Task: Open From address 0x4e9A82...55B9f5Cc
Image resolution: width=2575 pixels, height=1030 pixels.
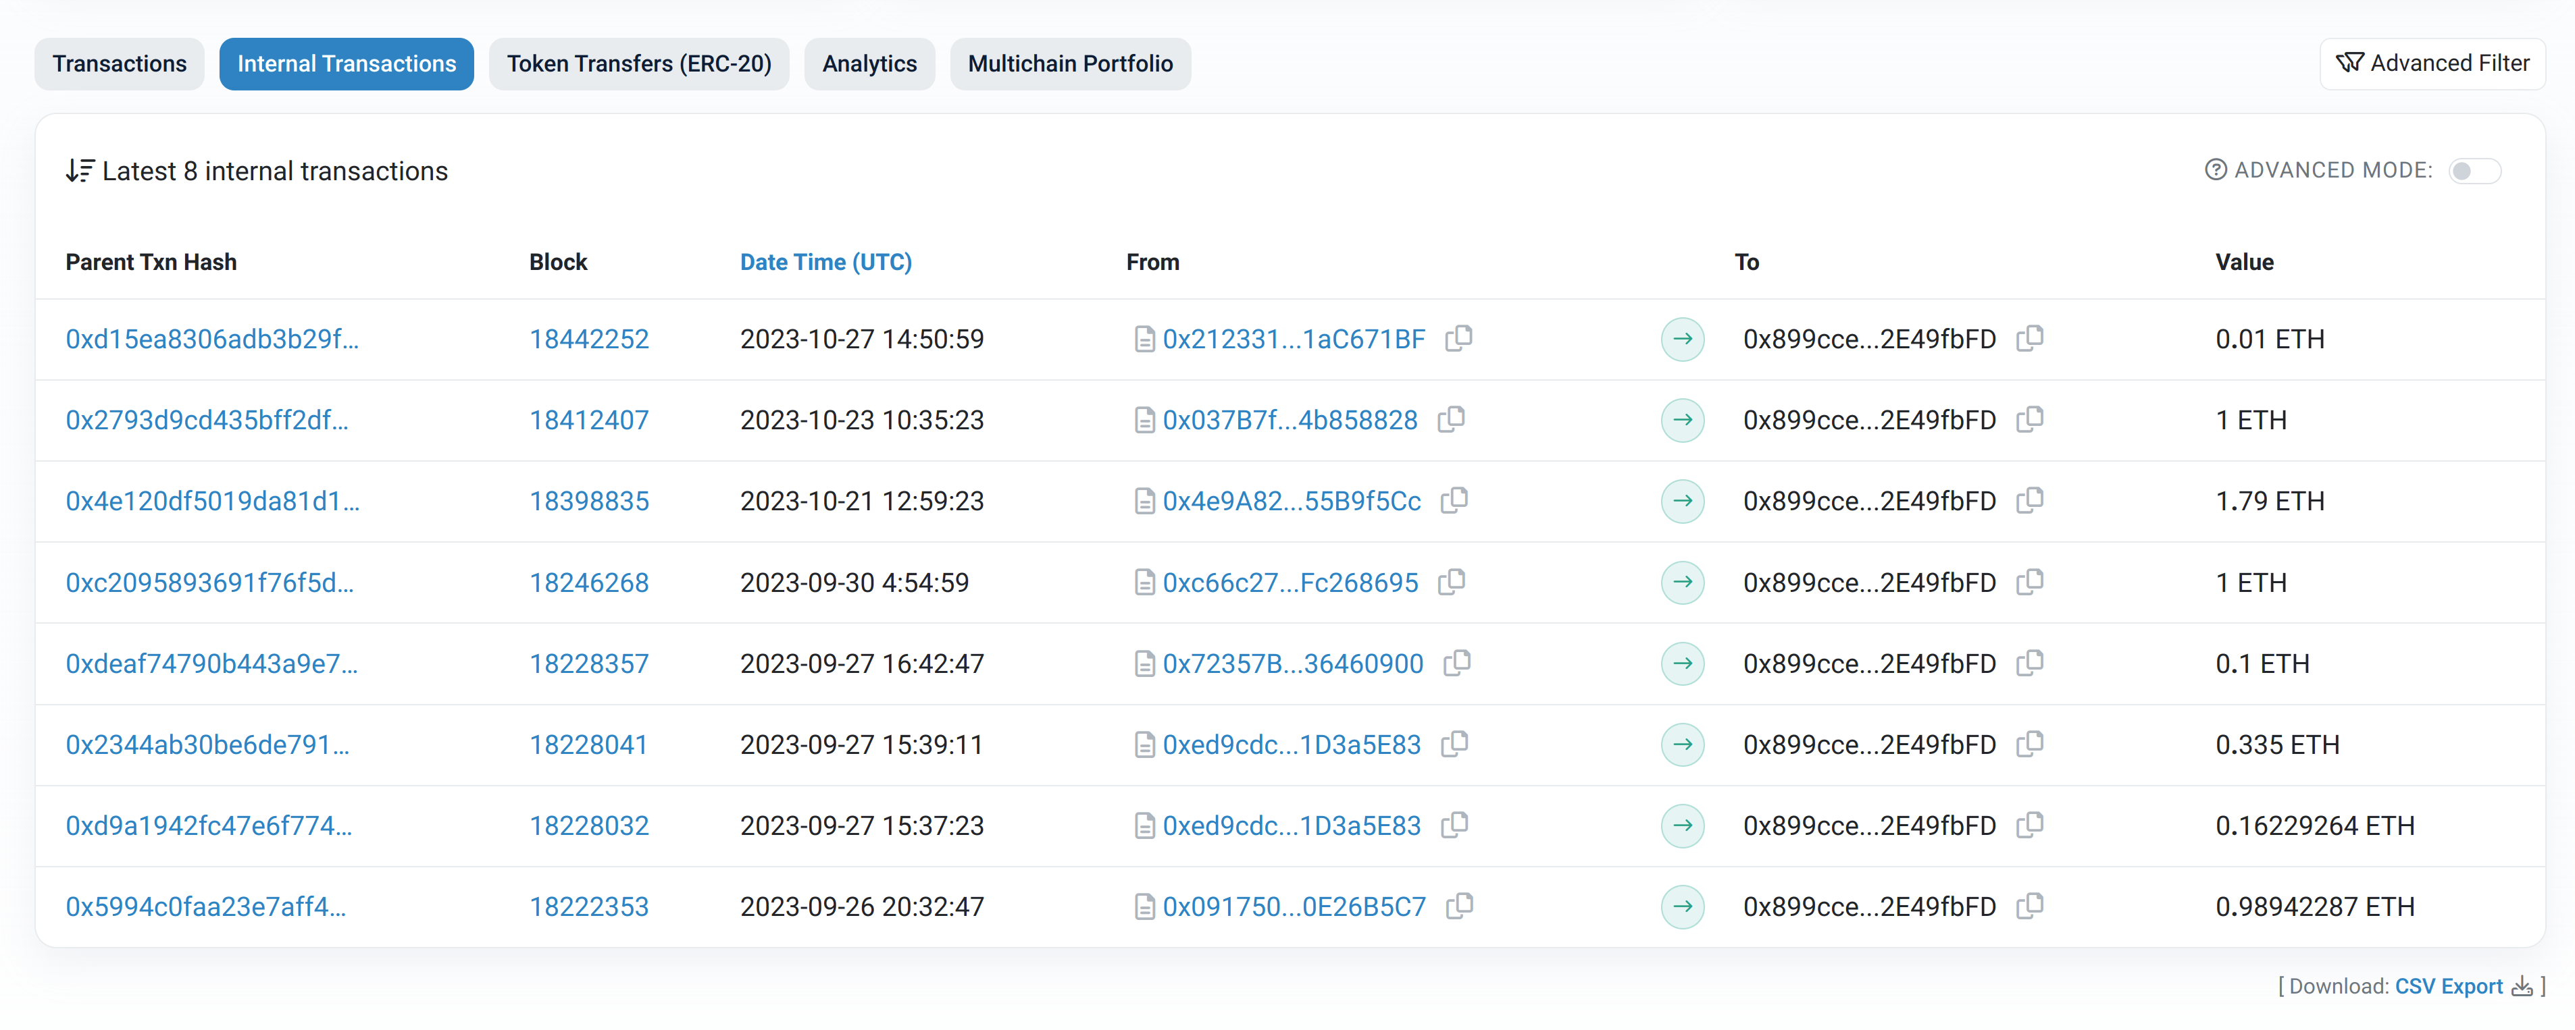Action: click(x=1292, y=501)
